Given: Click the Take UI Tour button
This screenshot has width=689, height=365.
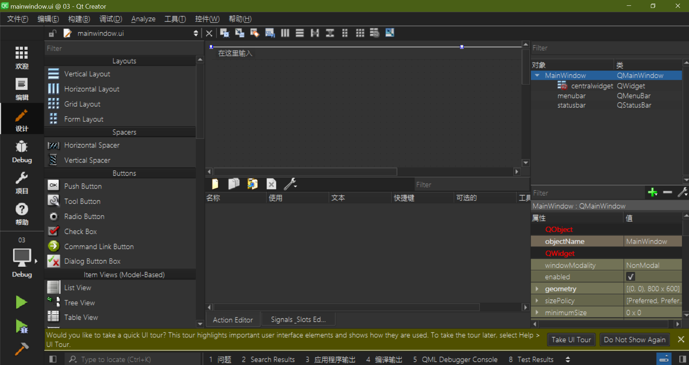Looking at the screenshot, I should pos(571,340).
